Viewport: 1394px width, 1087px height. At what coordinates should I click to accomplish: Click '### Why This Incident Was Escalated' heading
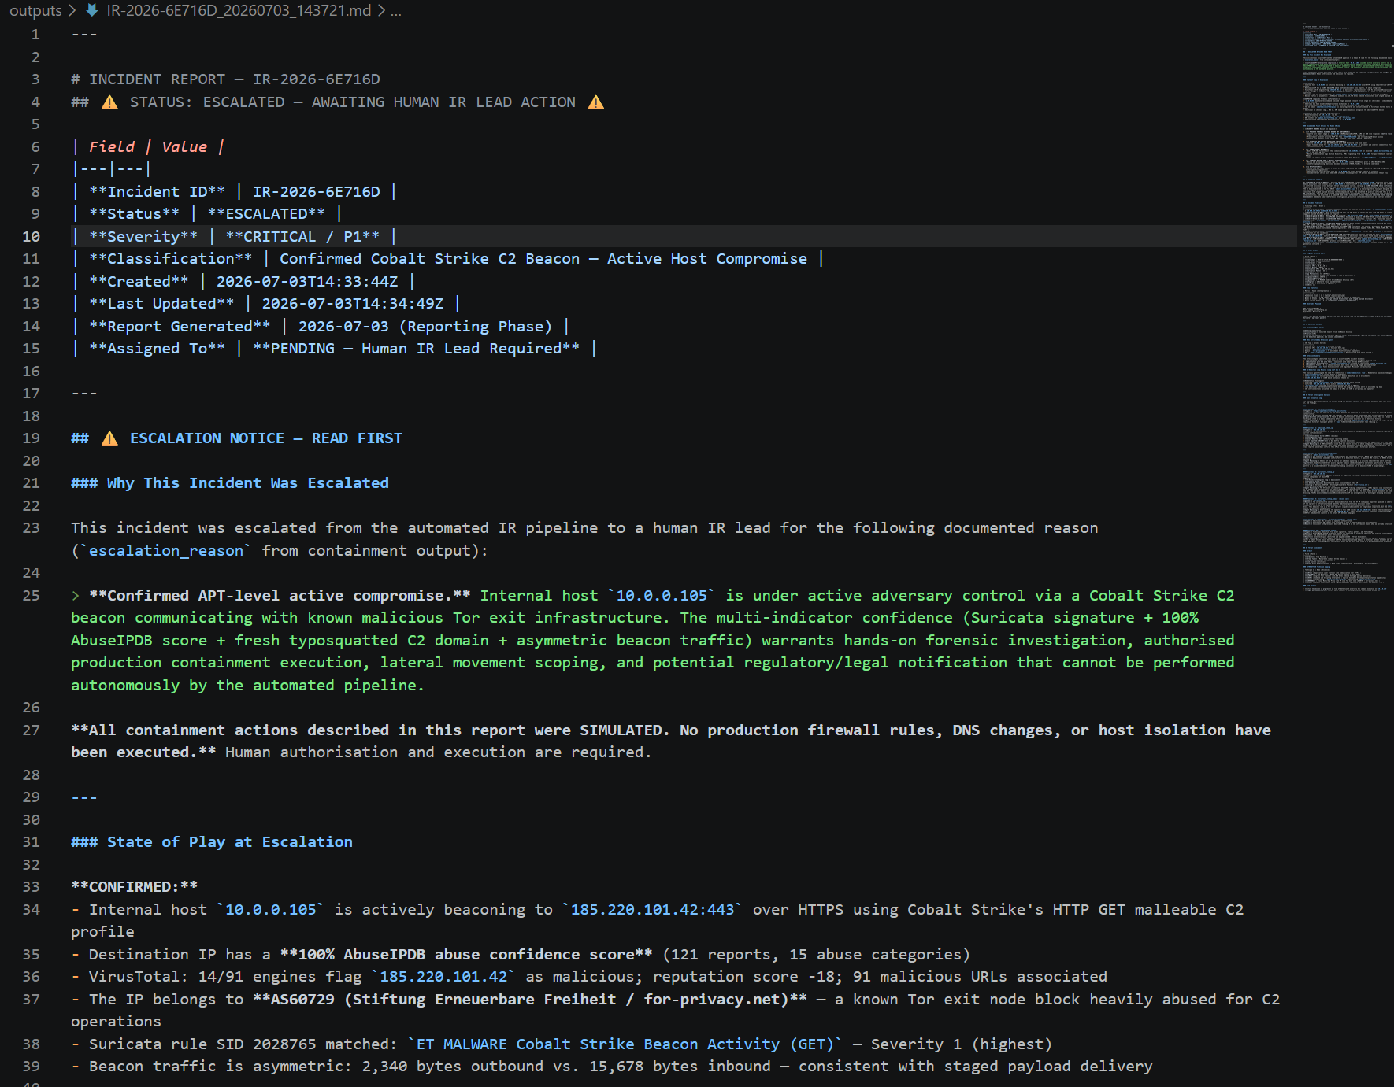pos(230,483)
